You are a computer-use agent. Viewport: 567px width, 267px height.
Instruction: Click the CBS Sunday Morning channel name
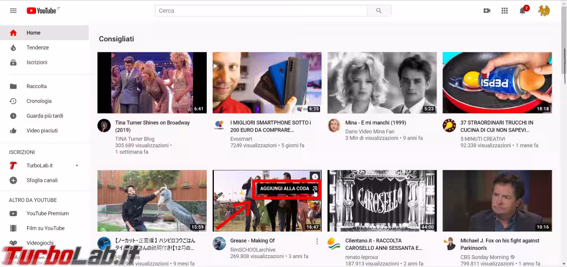[483, 257]
